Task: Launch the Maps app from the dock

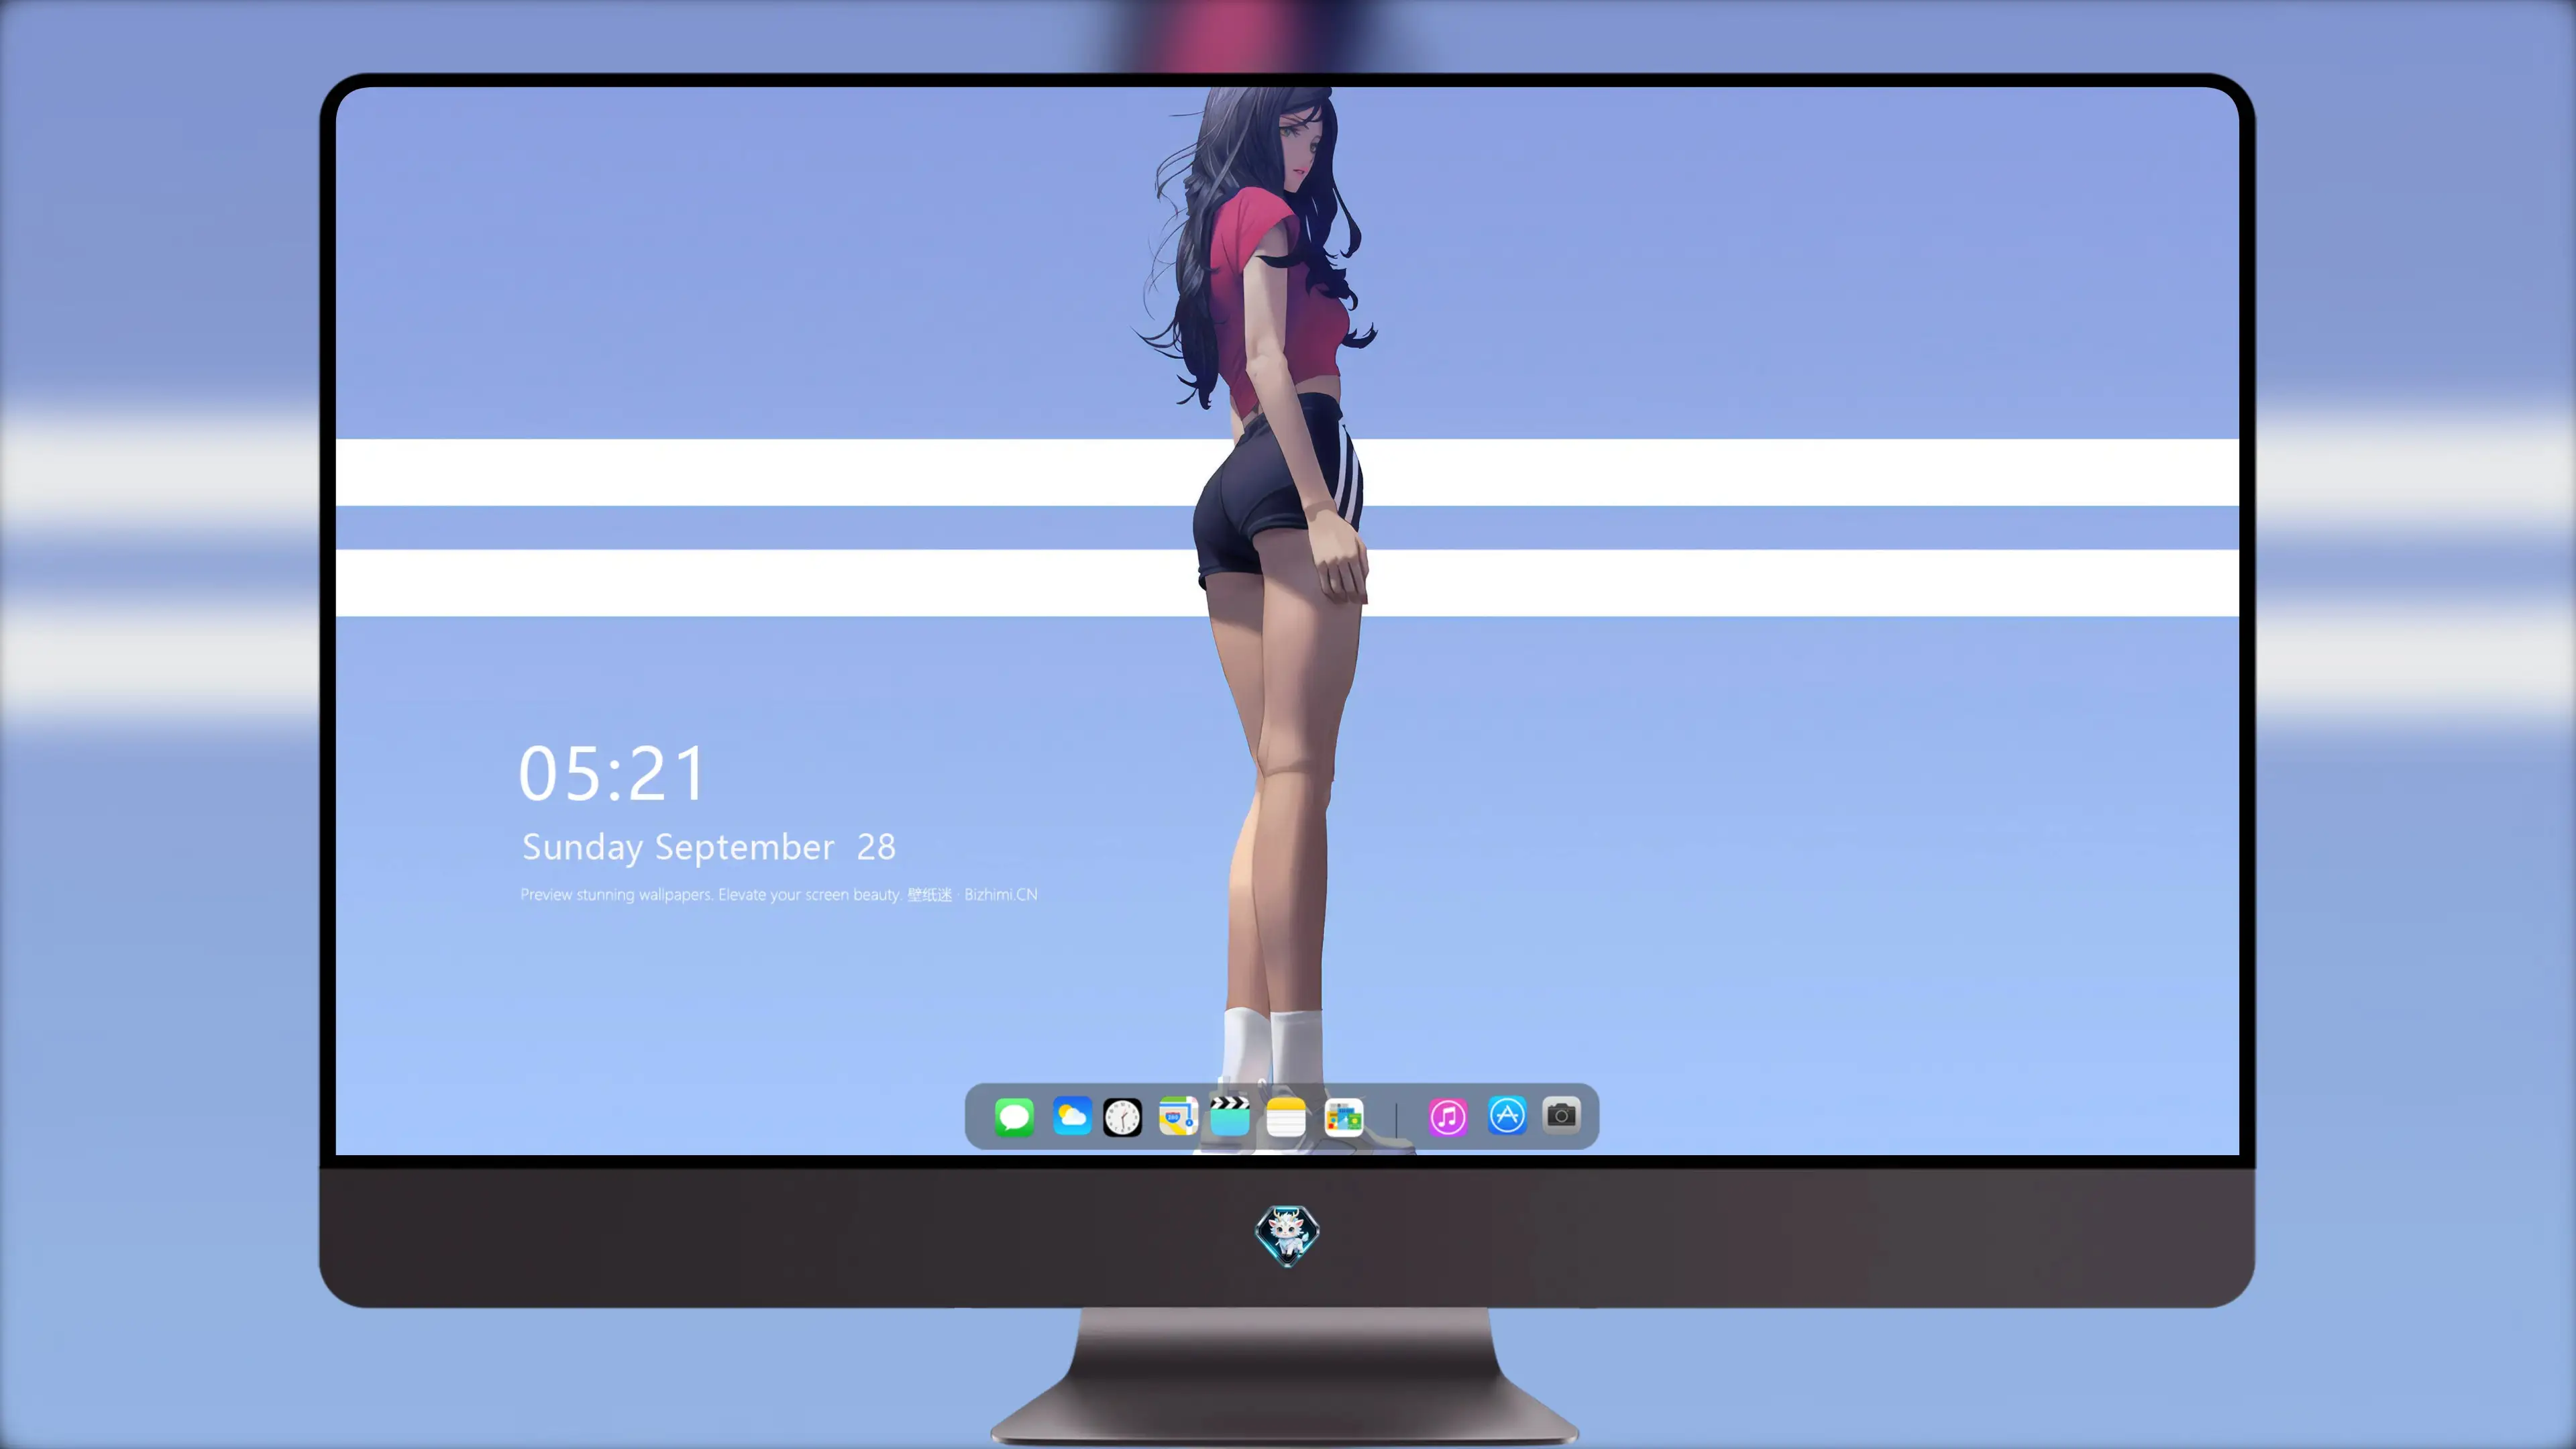Action: [1178, 1116]
